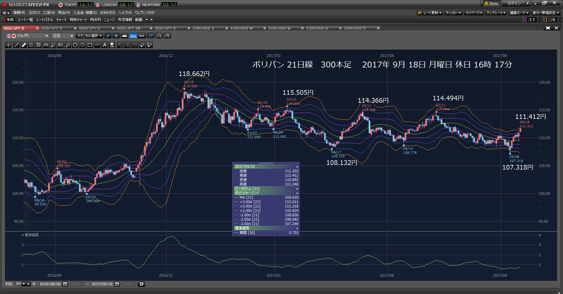Click the blue pencil edit icon
Screen dimensions: 563x294
108,36
